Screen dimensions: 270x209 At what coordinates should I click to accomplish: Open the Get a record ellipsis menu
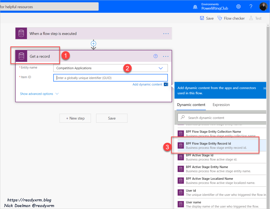tap(166, 56)
